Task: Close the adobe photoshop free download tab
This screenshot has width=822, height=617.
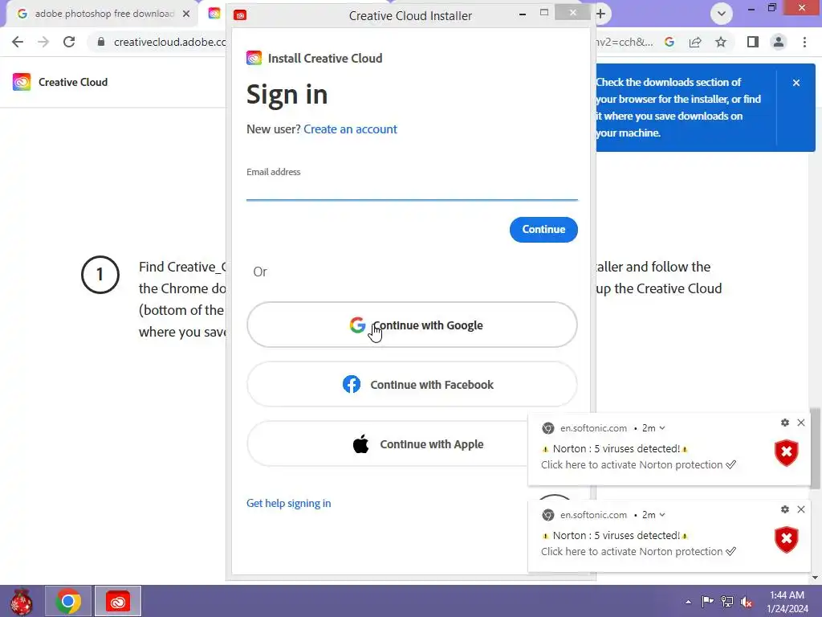Action: pos(186,14)
